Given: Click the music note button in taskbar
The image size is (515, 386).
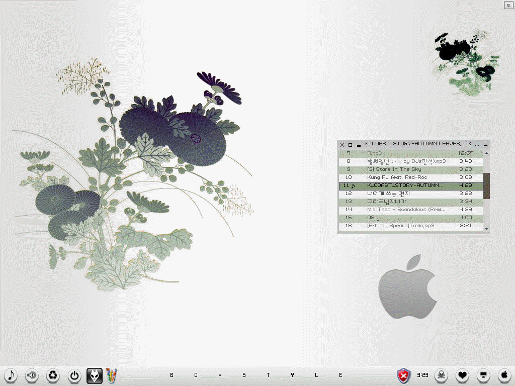Looking at the screenshot, I should (11, 375).
